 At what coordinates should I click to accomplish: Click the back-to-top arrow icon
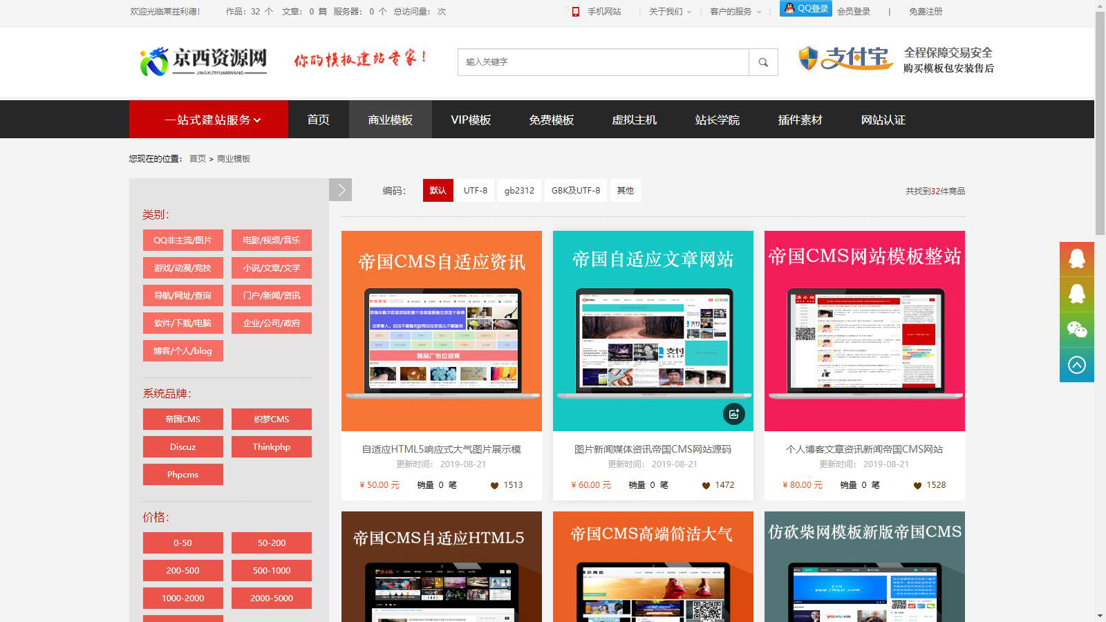click(1077, 365)
